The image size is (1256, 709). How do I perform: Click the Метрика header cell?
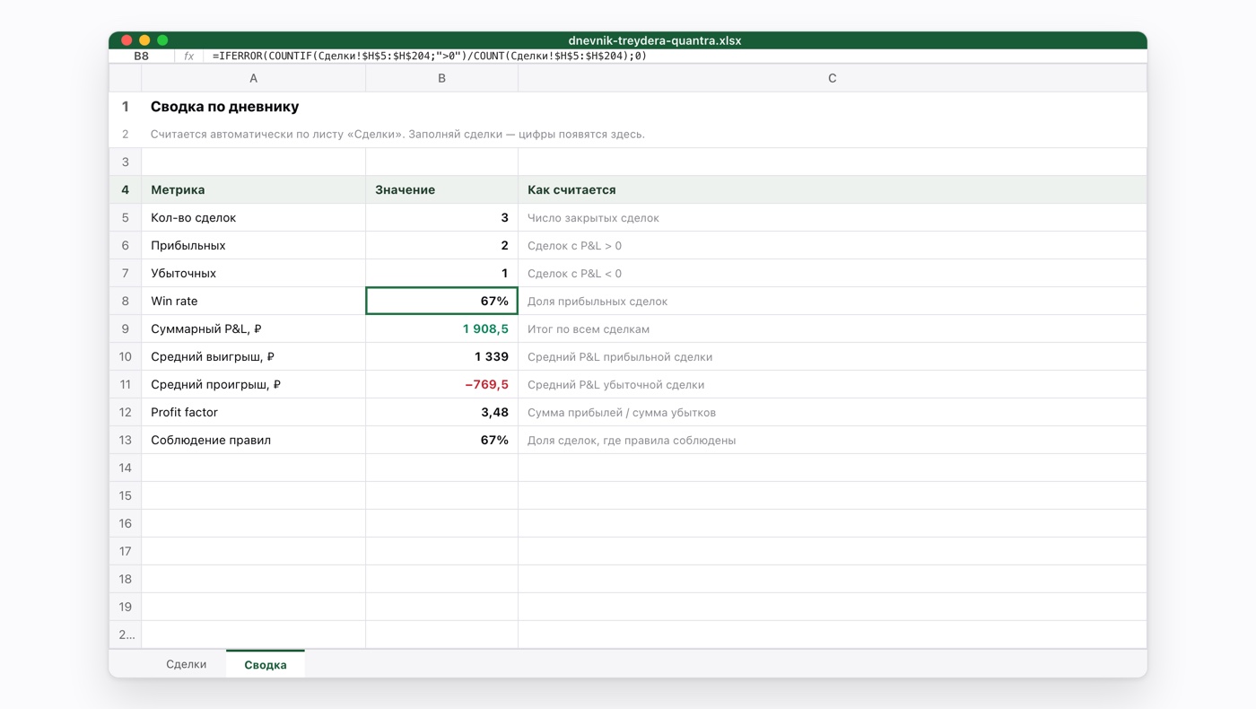253,189
